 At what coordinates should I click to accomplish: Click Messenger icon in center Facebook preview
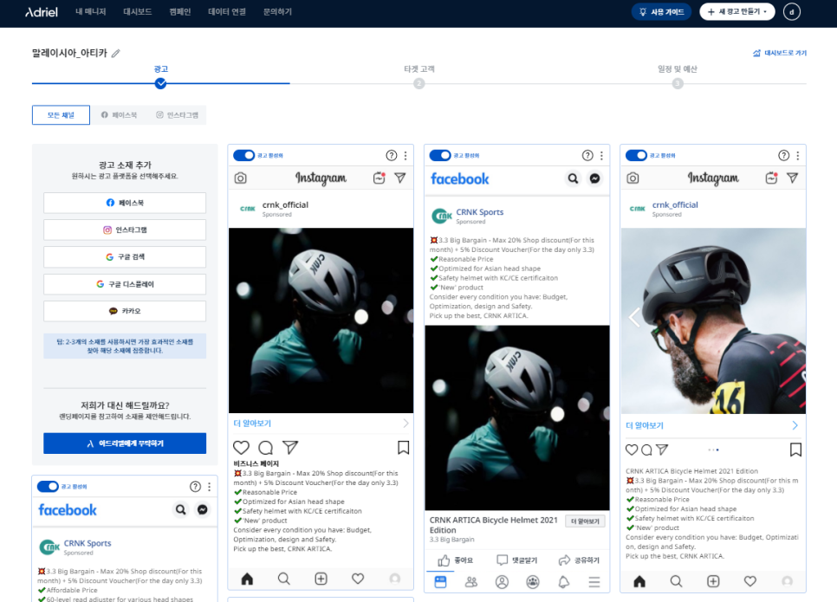point(594,178)
